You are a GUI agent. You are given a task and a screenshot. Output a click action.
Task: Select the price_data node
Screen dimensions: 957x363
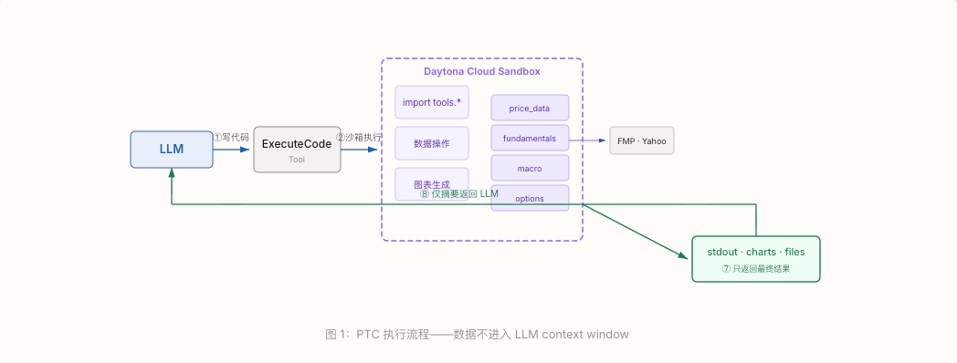[530, 108]
